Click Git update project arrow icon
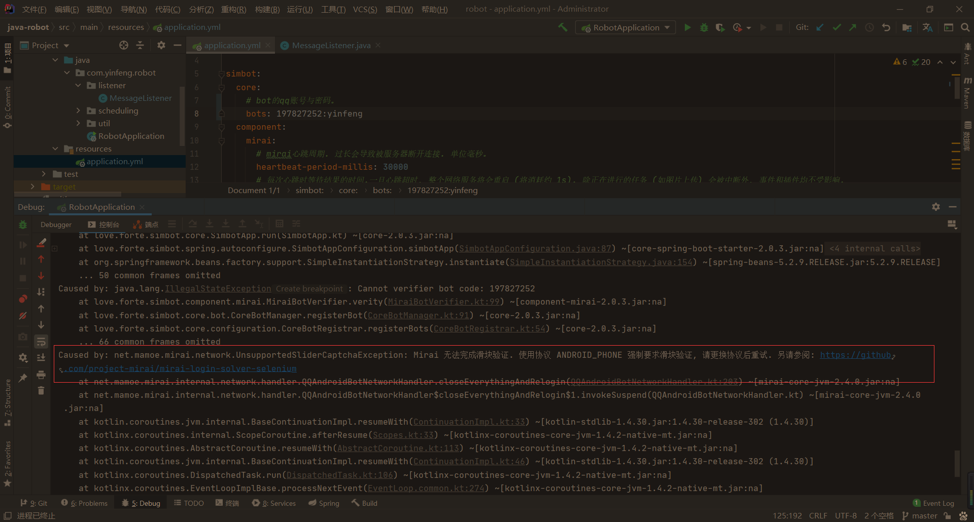The height and width of the screenshot is (522, 974). click(820, 27)
